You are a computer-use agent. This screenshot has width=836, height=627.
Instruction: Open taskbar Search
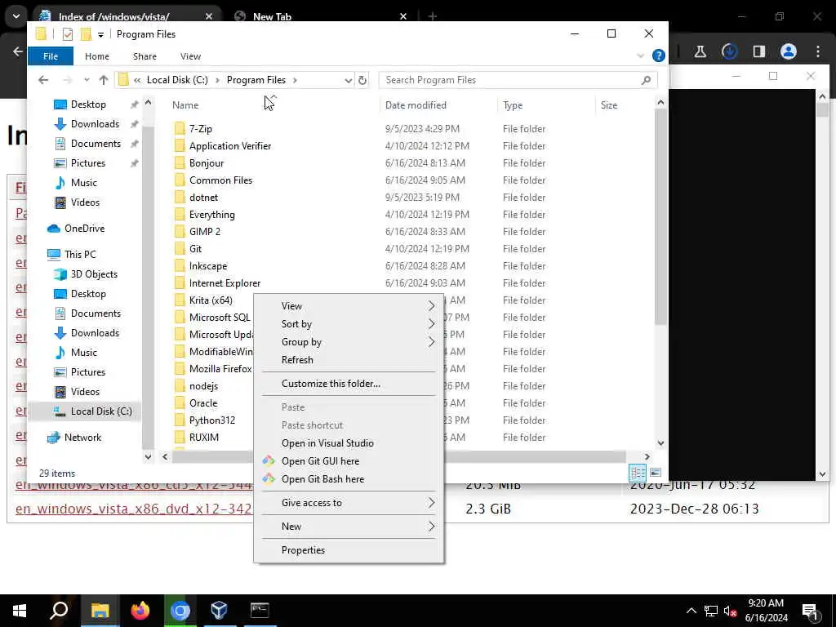[x=59, y=611]
